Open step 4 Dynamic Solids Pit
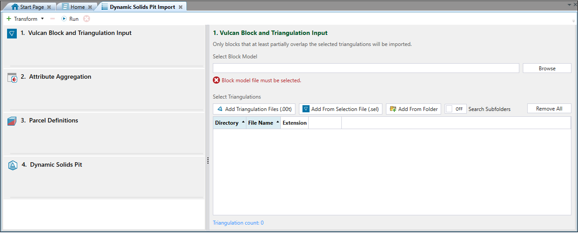The image size is (578, 233). click(x=104, y=178)
